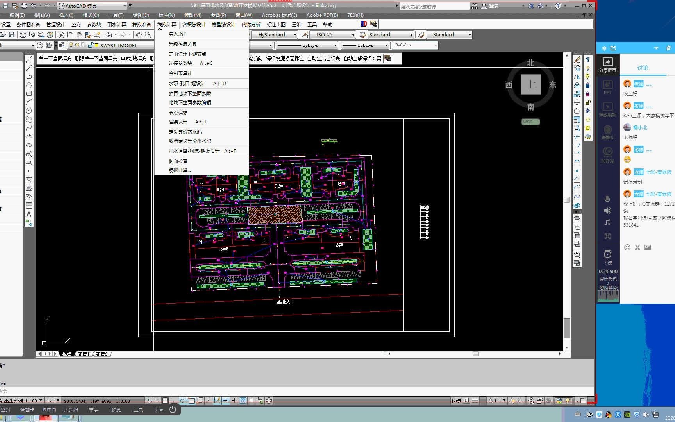Switch to the 布局1 layout tab

click(83, 354)
